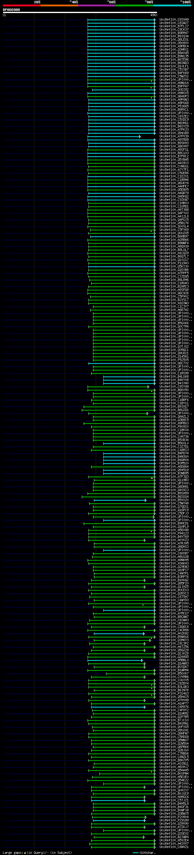Select label UniRef100_Q10LF1
The height and width of the screenshot is (855, 194).
point(174,66)
